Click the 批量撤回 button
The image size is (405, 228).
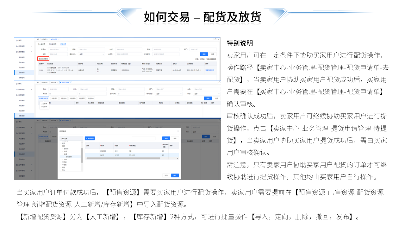tap(82, 98)
